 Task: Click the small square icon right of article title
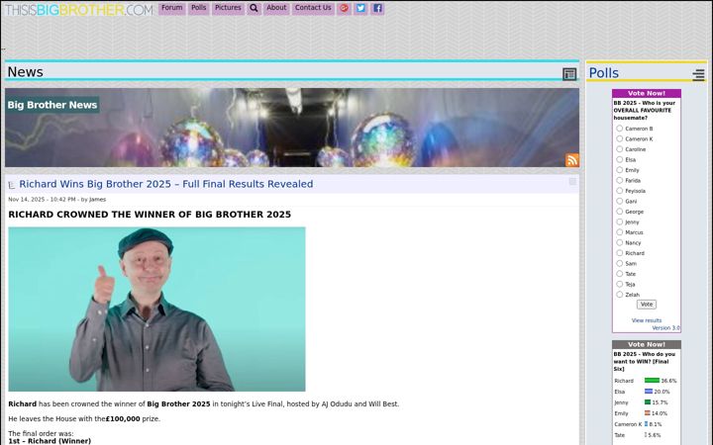click(572, 182)
